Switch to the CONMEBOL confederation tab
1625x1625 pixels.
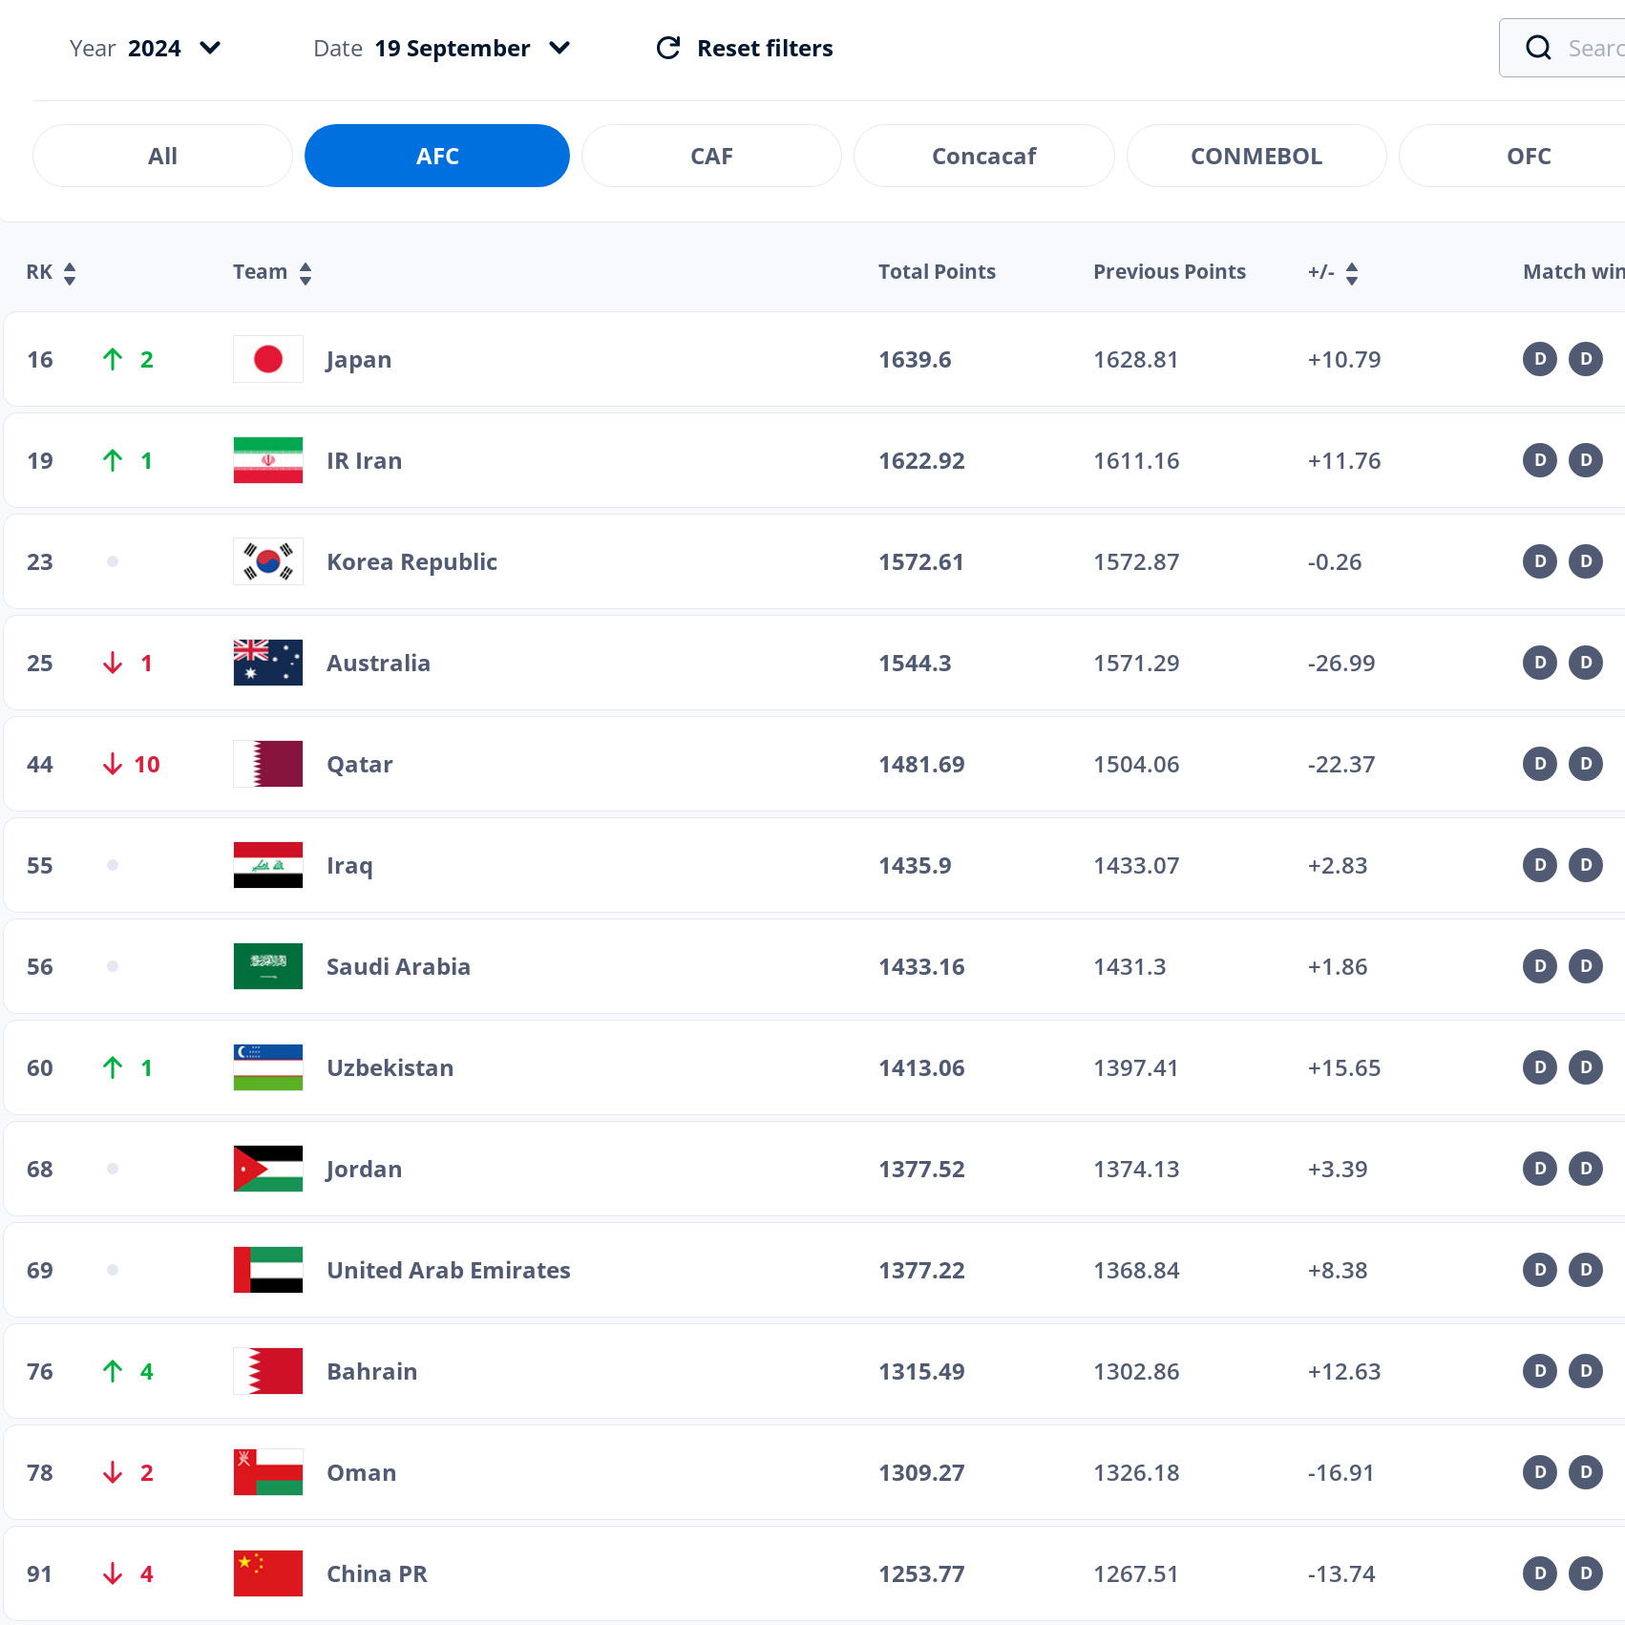pos(1256,156)
